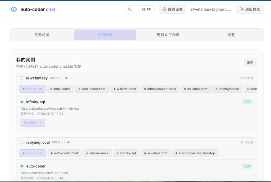Select the infinity-sql chip under jiaoyang.local
The image size is (271, 182).
[126, 153]
